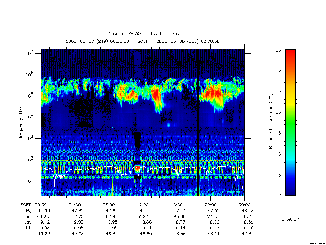Click the Lon value '322.15'
The height and width of the screenshot is (245, 326).
click(145, 217)
